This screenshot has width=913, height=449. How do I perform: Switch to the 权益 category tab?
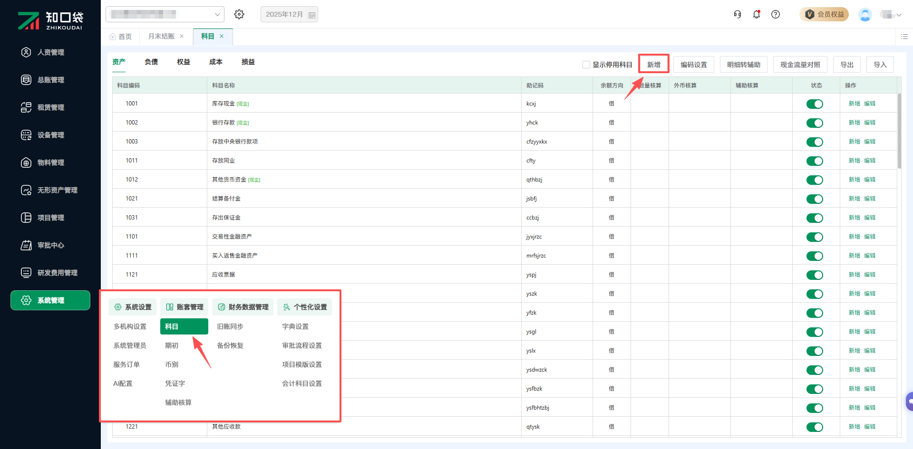tap(184, 62)
